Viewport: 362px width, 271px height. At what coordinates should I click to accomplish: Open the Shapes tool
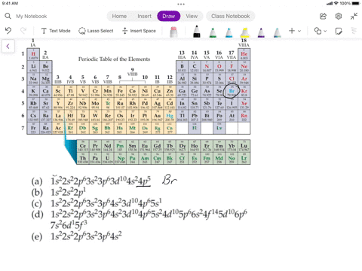tap(318, 31)
